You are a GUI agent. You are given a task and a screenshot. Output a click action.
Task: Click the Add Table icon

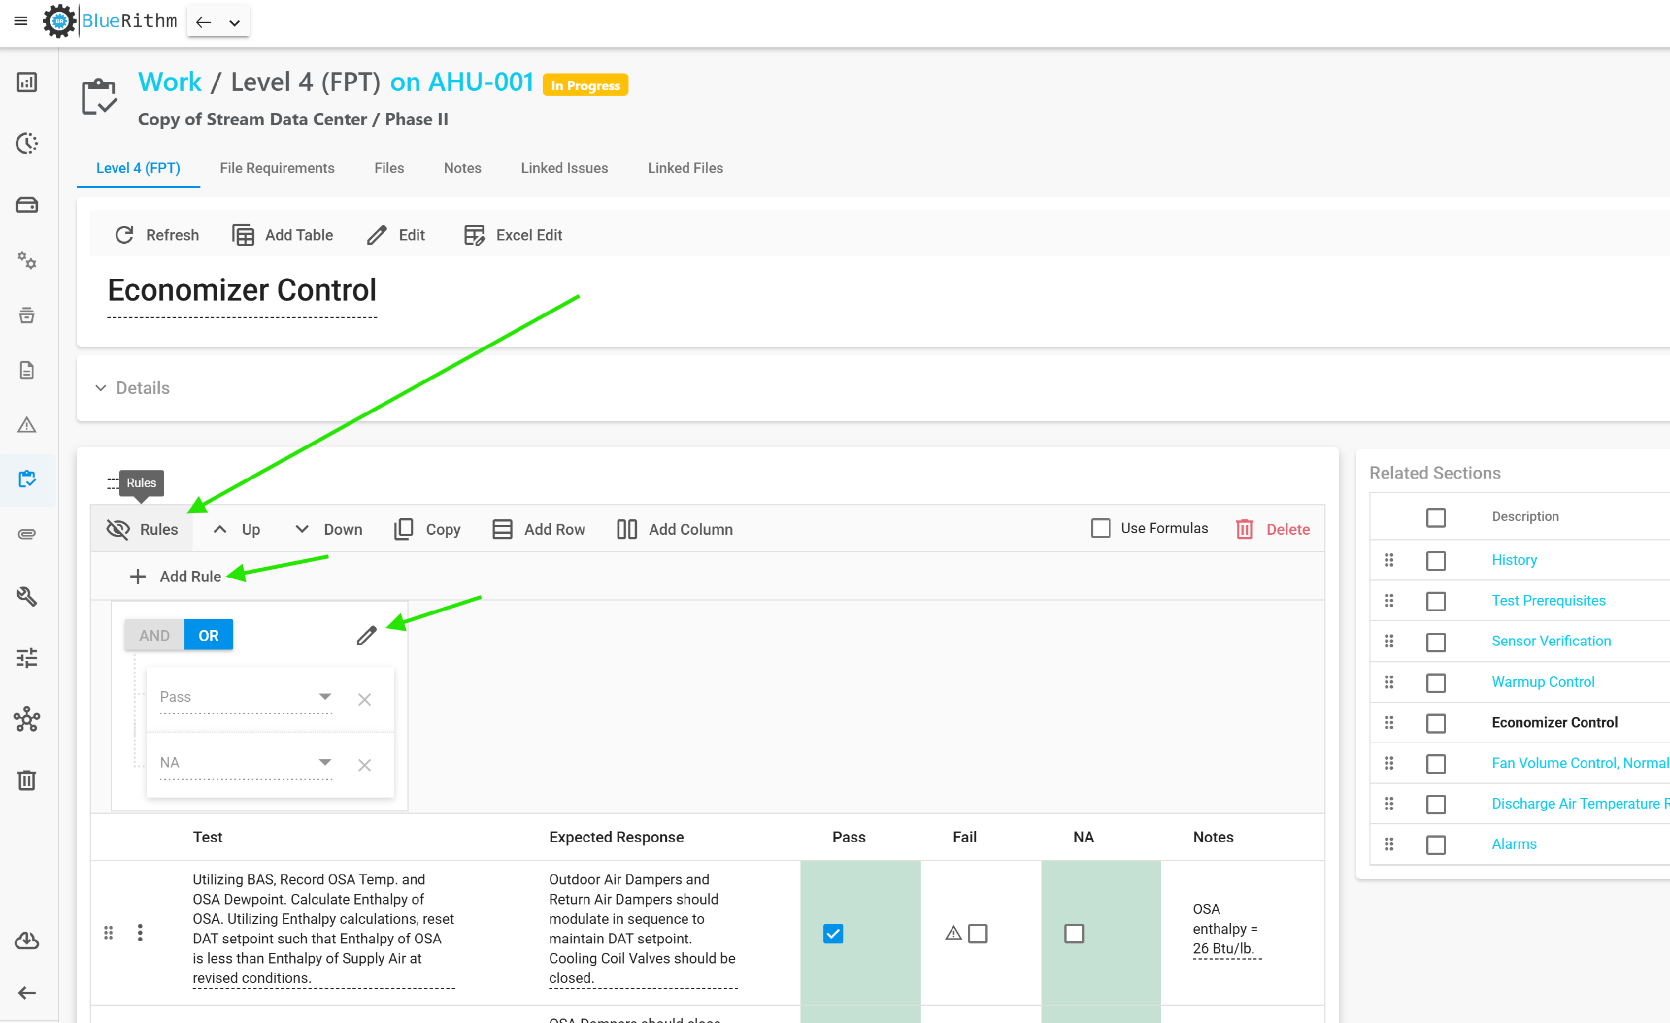243,235
